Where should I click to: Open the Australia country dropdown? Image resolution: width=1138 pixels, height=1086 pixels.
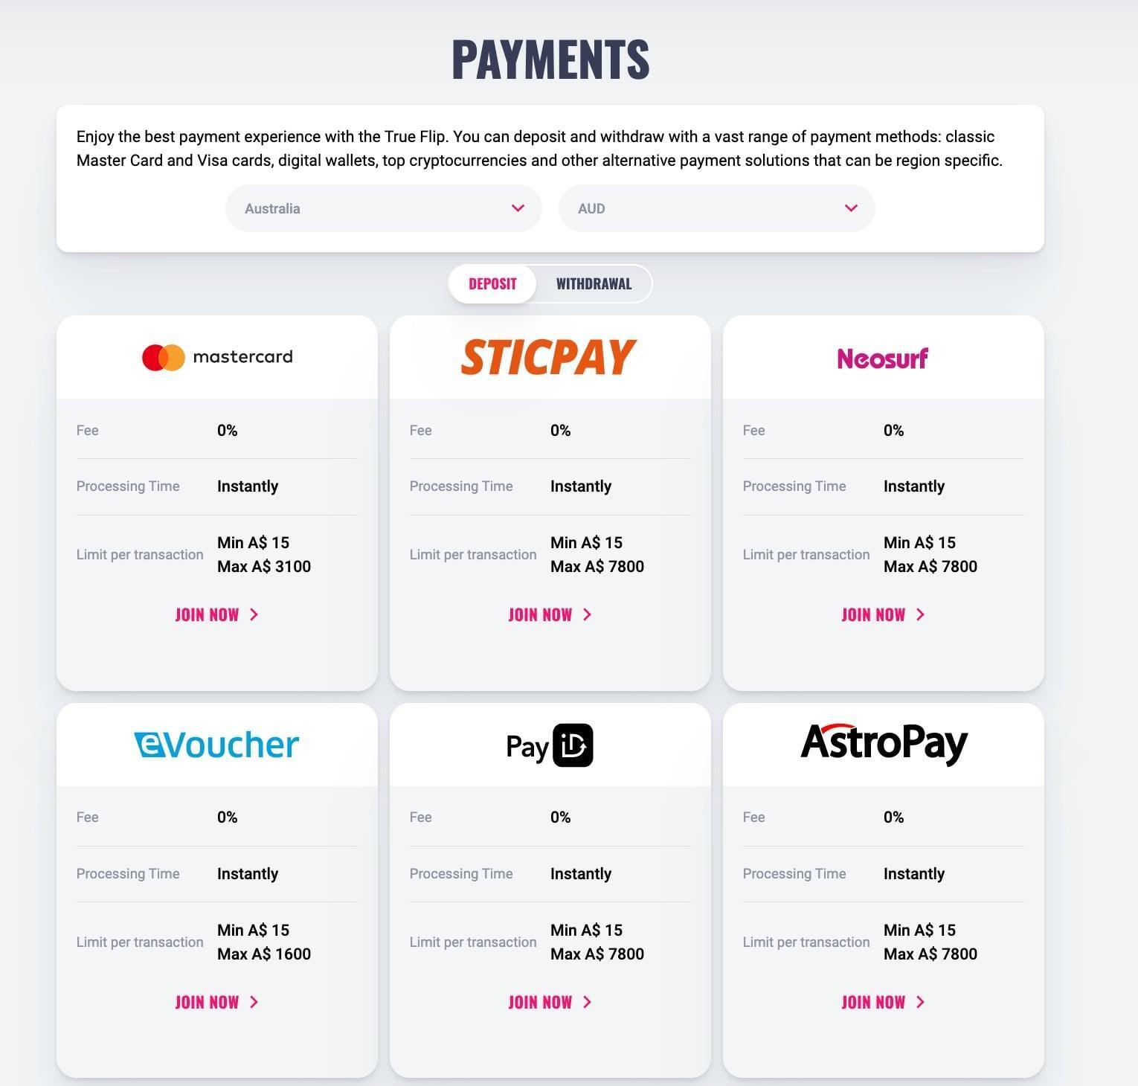[384, 208]
